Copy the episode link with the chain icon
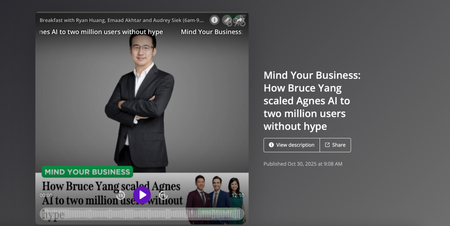 227,20
